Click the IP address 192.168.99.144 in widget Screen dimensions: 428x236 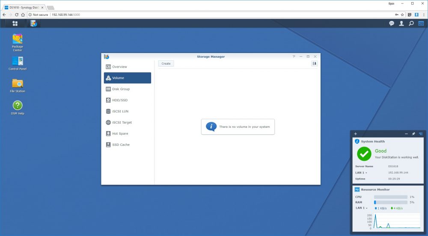[398, 172]
